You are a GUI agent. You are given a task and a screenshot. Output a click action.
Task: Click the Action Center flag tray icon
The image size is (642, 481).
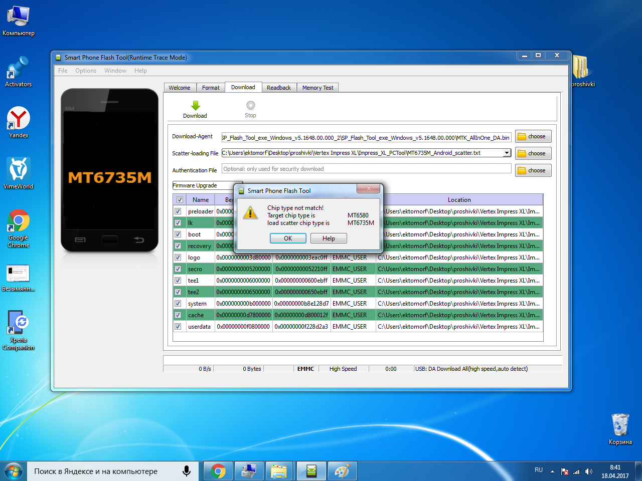click(x=565, y=471)
